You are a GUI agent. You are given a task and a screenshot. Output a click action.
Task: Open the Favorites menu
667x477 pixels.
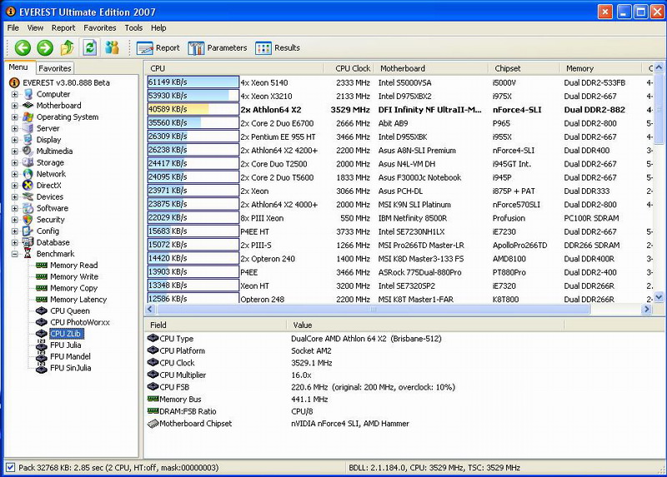pos(100,28)
